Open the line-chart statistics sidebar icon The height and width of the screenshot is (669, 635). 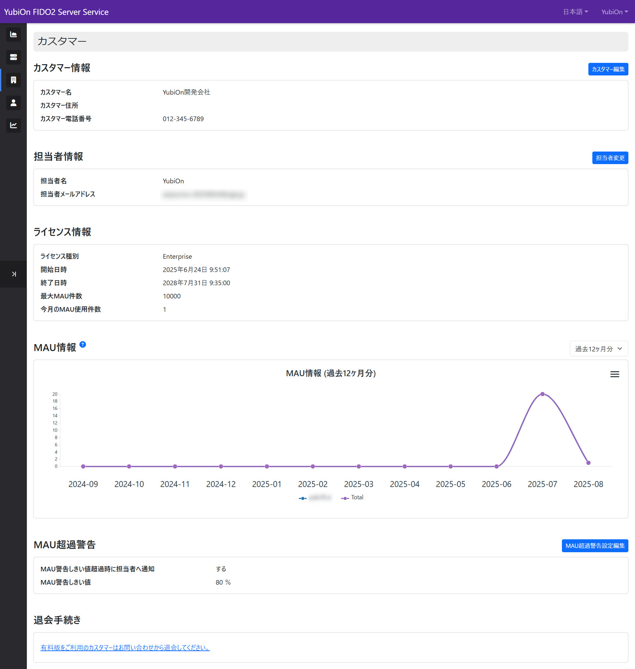14,125
